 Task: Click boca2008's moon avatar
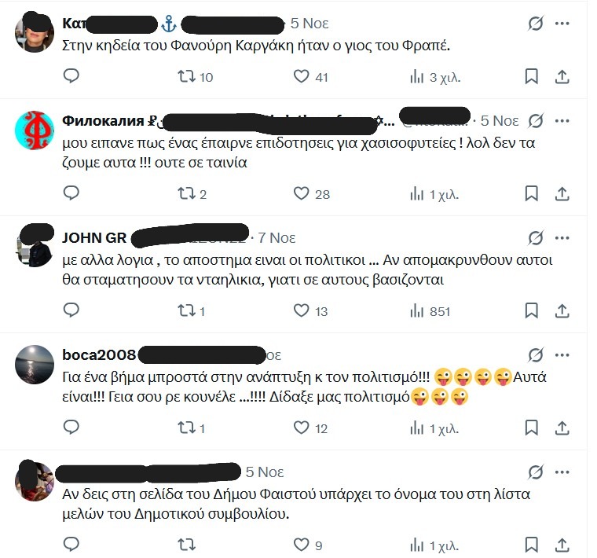(x=35, y=365)
